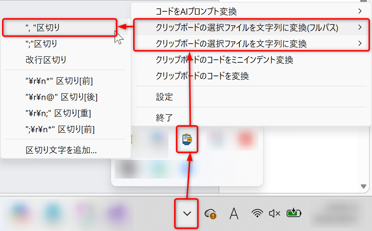Select 改行区切り from the submenu

[x=46, y=60]
